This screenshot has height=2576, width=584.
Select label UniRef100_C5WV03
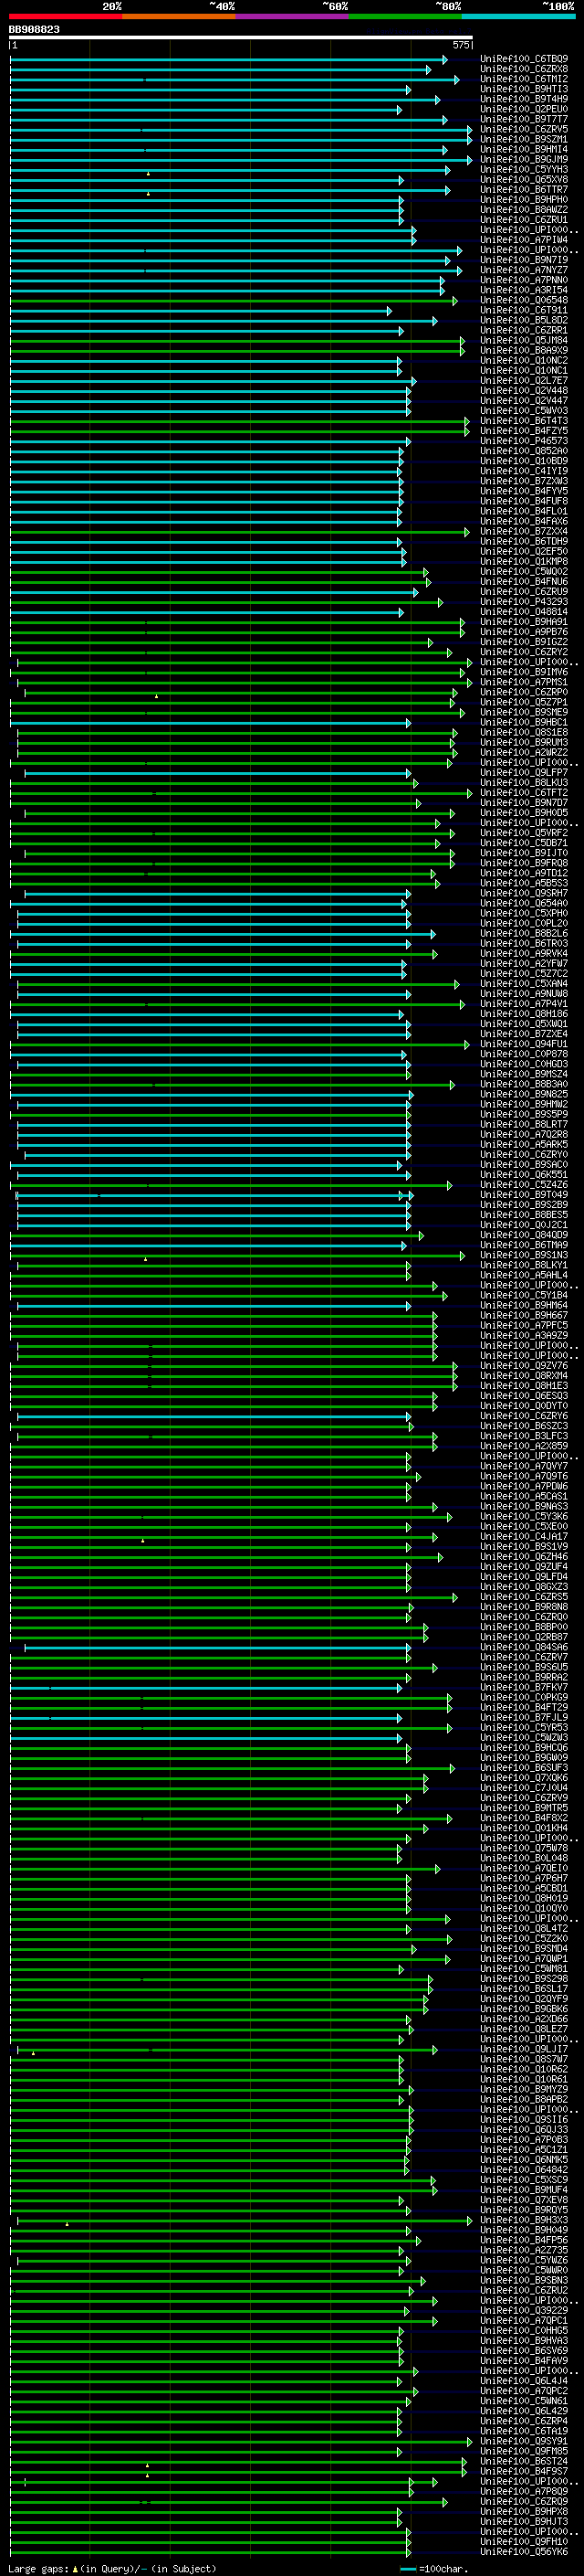524,411
